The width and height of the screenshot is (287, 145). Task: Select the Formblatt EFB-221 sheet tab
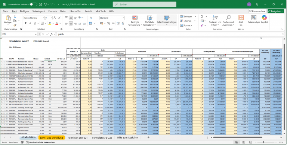point(78,138)
